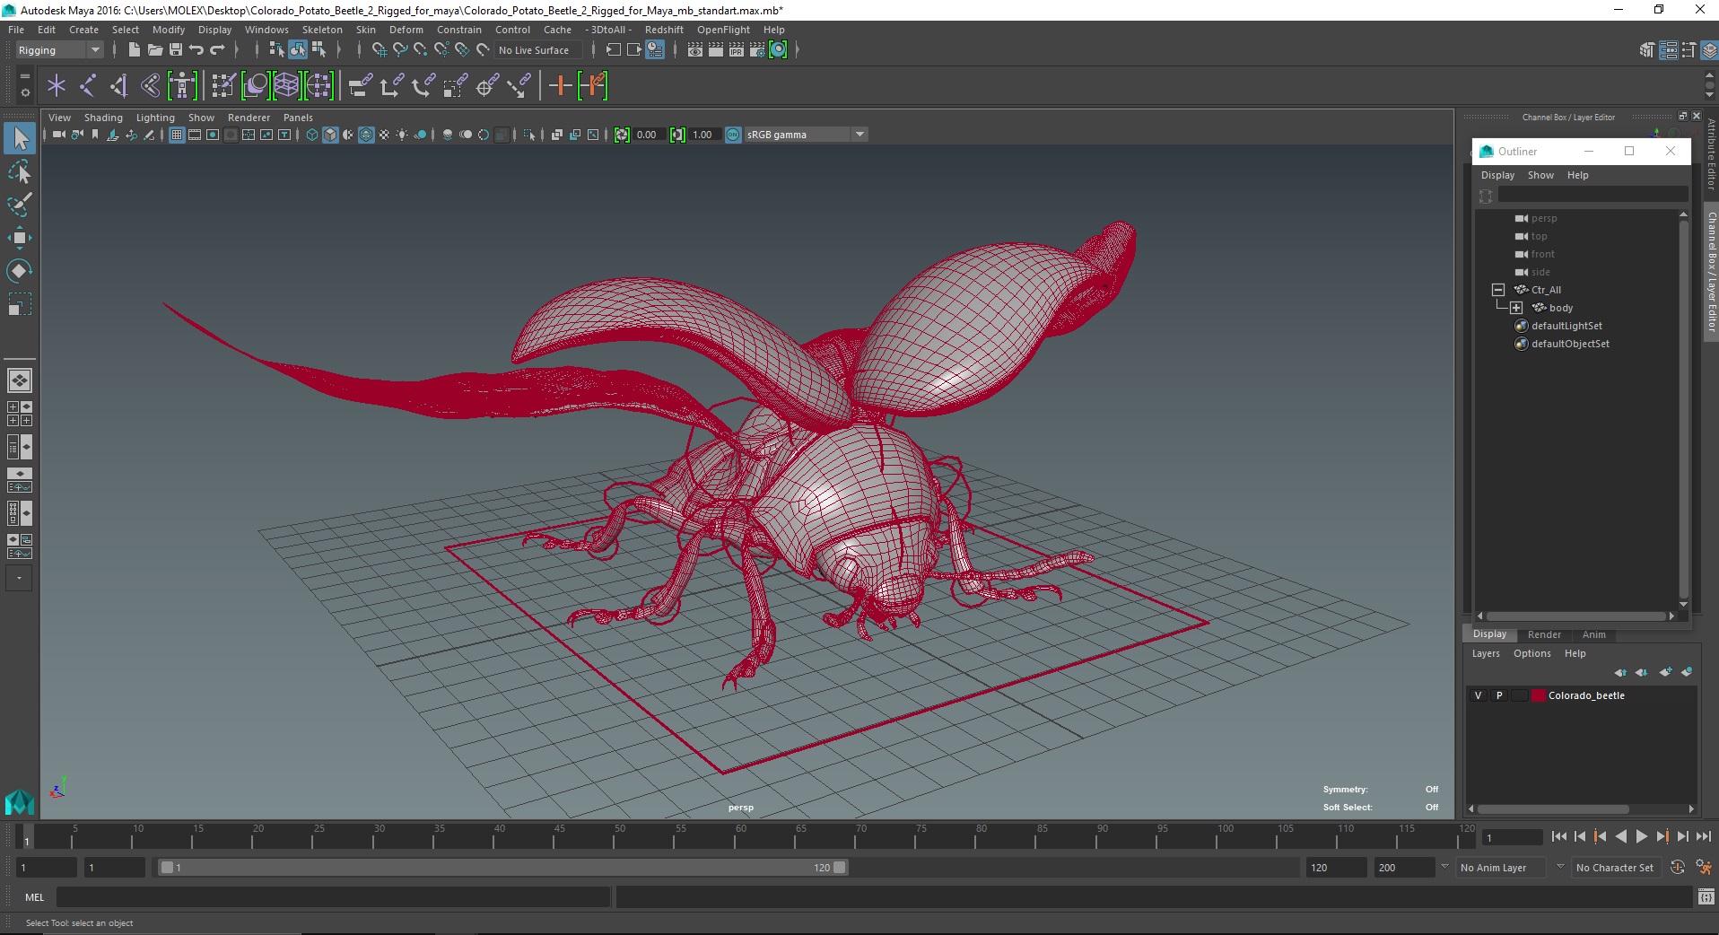Image resolution: width=1719 pixels, height=935 pixels.
Task: Open animation preferences running figure icon
Action: pyautogui.click(x=1703, y=868)
